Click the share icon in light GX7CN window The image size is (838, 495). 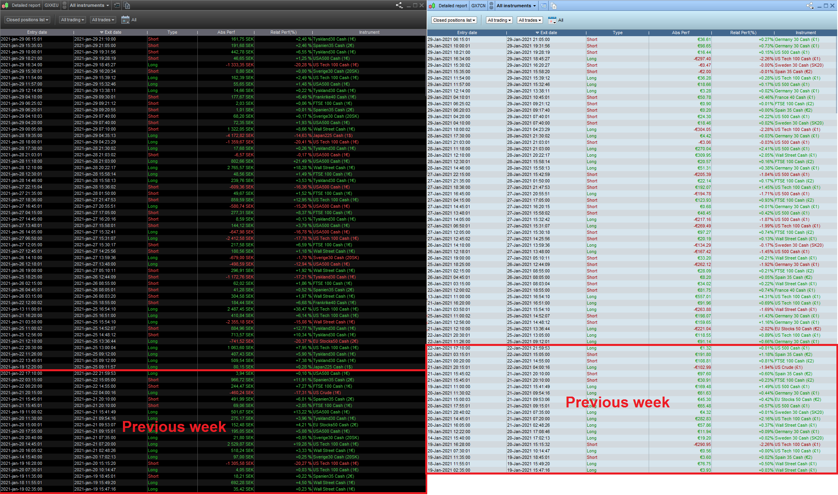point(810,6)
